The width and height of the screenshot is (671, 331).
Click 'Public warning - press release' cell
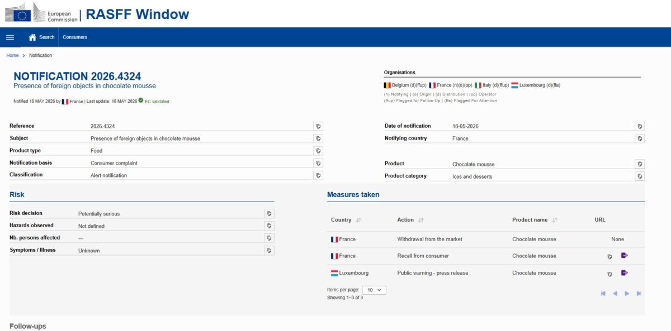click(x=433, y=274)
